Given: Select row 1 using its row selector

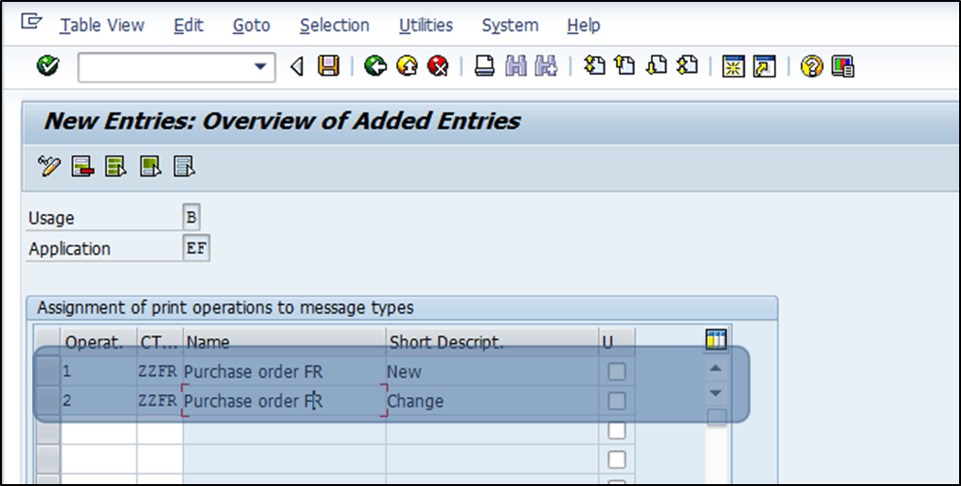Looking at the screenshot, I should 47,371.
